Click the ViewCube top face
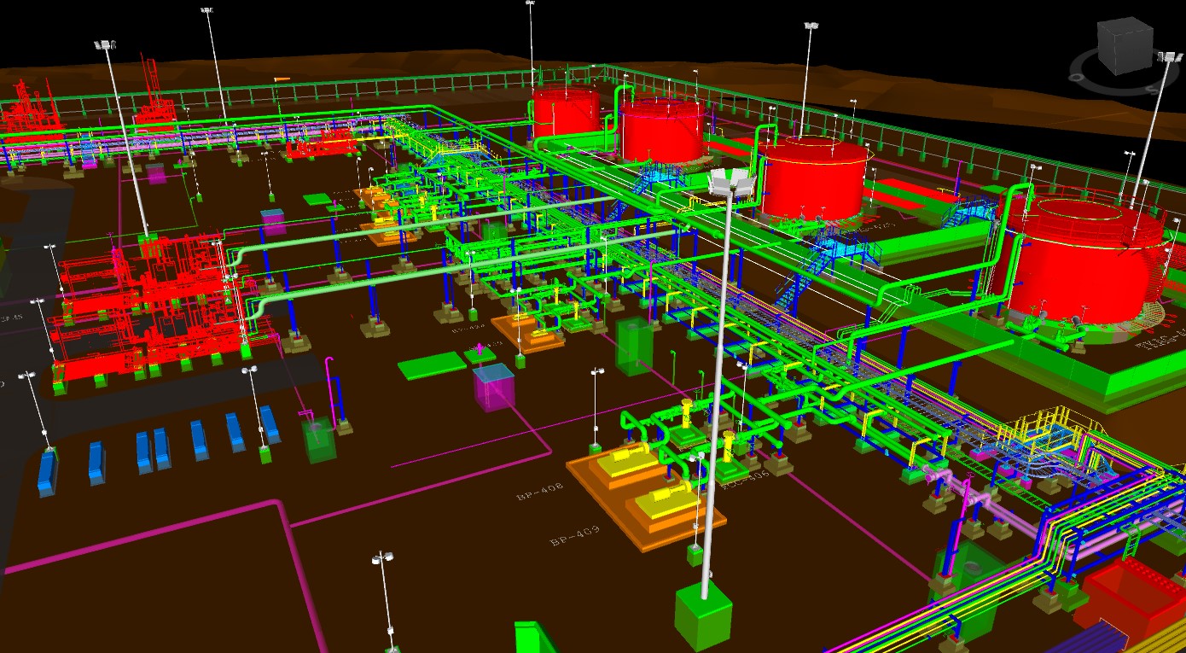 pos(1124,27)
